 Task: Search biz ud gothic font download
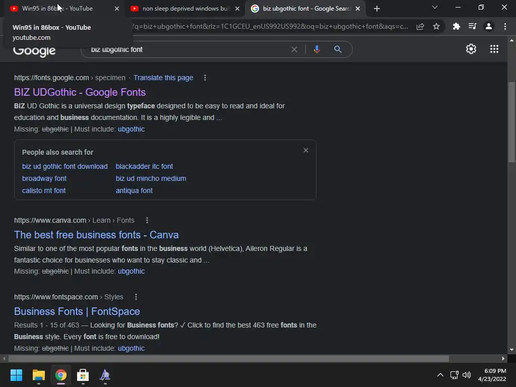(x=65, y=166)
